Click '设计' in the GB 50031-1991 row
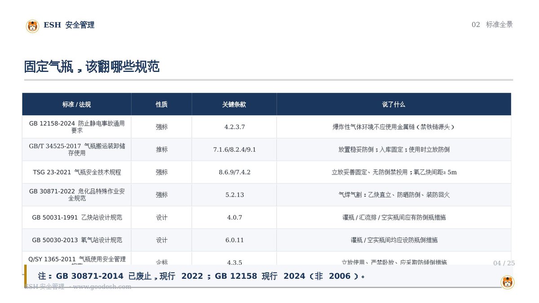The height and width of the screenshot is (303, 539). [162, 218]
